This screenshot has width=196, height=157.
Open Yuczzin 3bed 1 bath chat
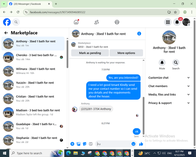(x=33, y=85)
